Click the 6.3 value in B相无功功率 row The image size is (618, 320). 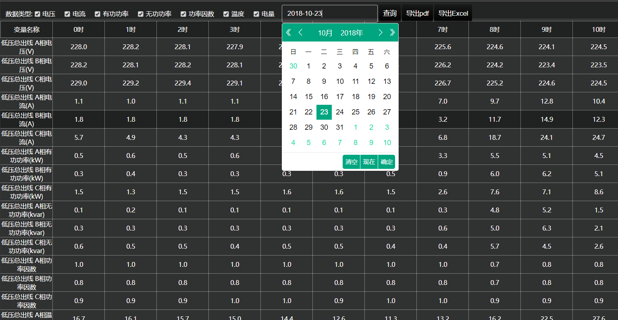[547, 228]
